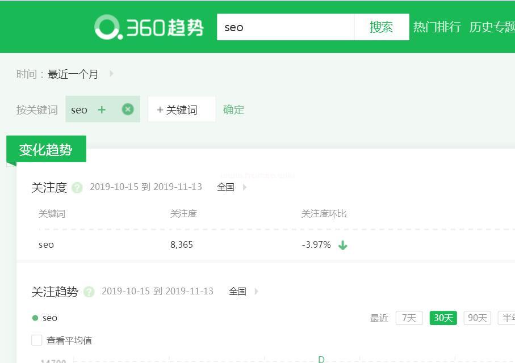
Task: Select the 90天 time range
Action: (x=477, y=318)
